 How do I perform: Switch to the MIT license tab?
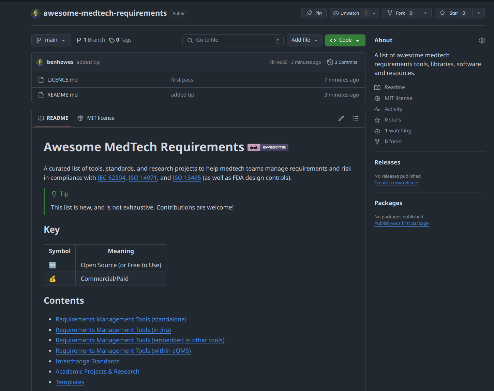click(x=96, y=118)
